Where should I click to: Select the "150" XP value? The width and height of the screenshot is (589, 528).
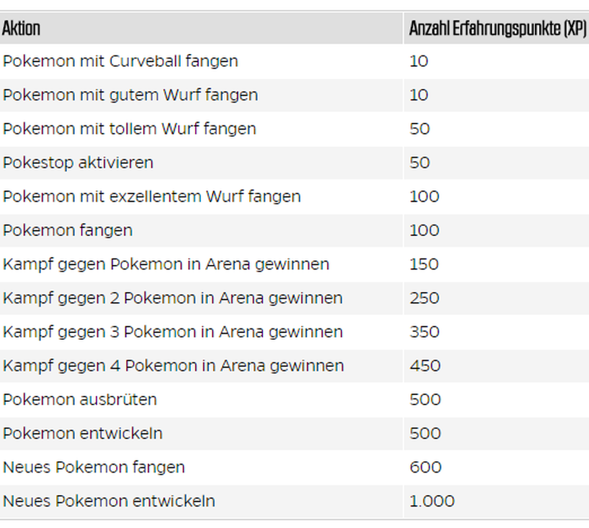[424, 264]
